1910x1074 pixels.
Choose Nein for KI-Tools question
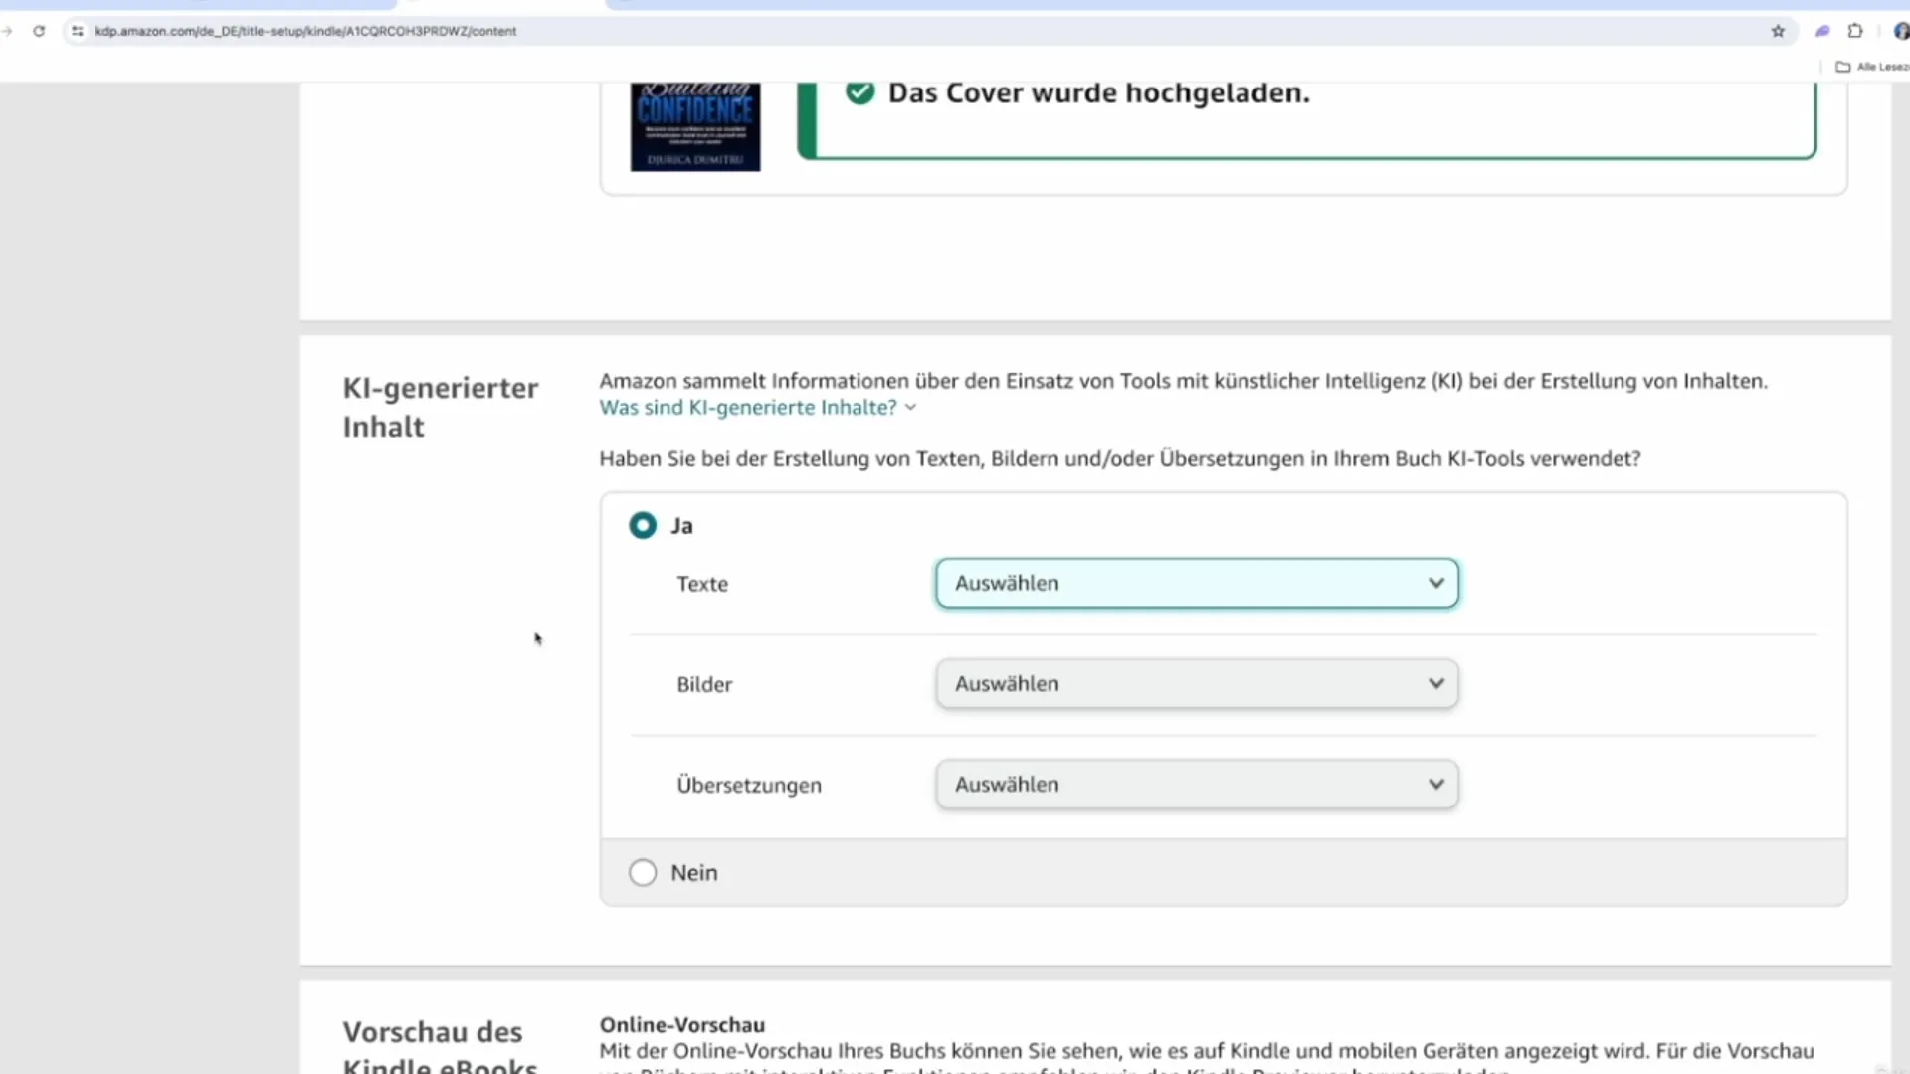[642, 872]
